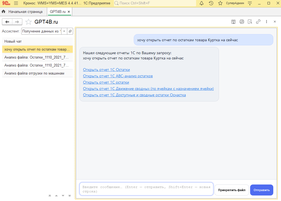Open link 'Открыть отчет 1С ABC-анализ остатков'
This screenshot has height=201, width=281.
click(x=118, y=76)
